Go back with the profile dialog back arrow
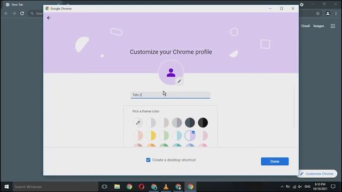Image resolution: width=342 pixels, height=192 pixels. coord(49,18)
